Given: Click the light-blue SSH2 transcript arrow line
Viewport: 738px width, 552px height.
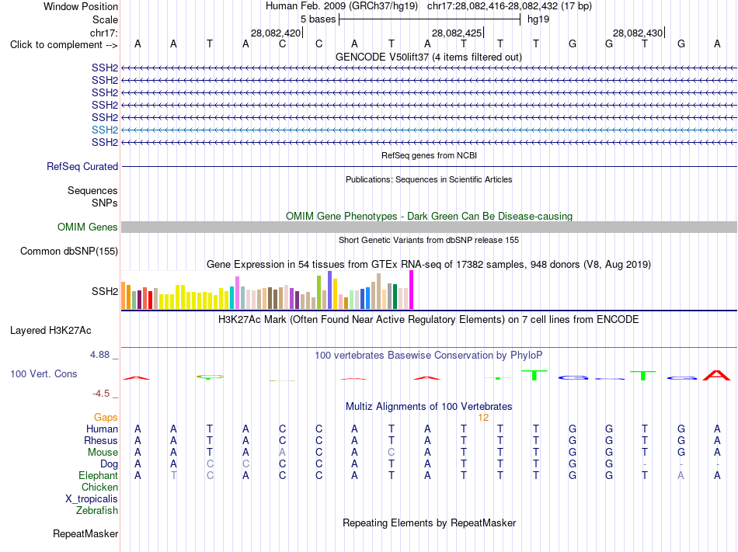Looking at the screenshot, I should (x=429, y=130).
